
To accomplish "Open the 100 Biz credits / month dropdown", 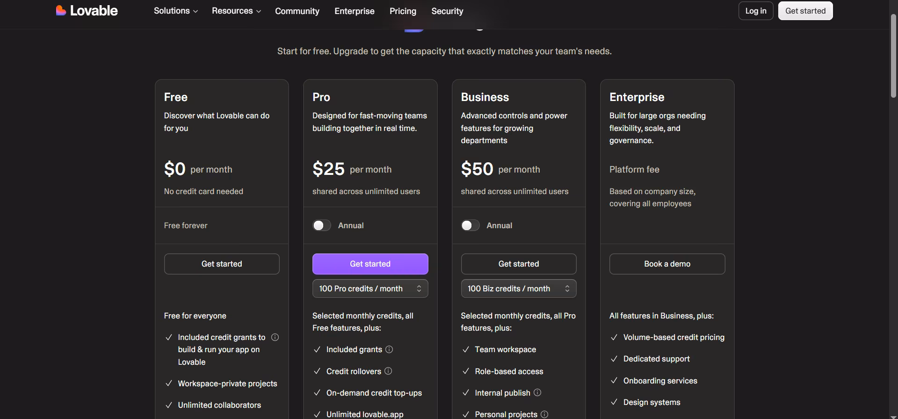I will click(519, 289).
